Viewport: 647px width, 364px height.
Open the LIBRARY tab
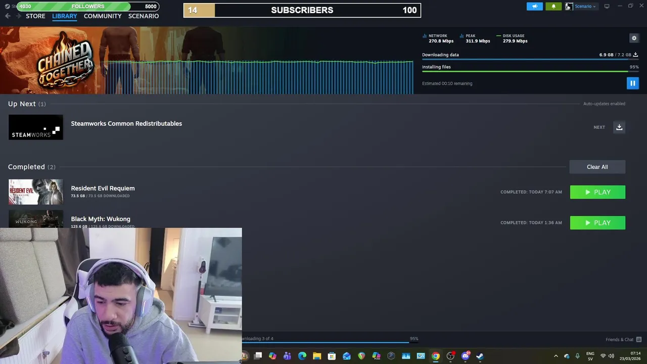pos(65,16)
